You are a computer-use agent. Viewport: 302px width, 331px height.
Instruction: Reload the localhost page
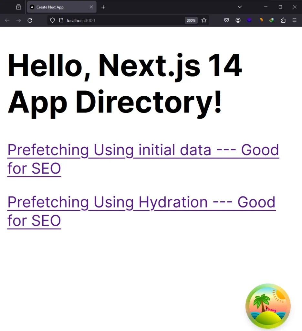click(30, 20)
